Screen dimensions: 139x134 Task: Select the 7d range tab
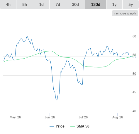point(58,4)
